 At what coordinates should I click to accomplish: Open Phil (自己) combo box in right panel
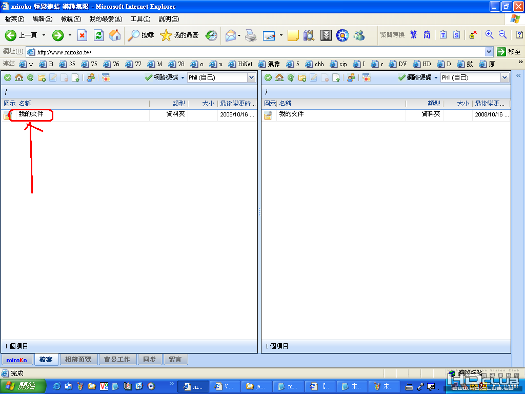(x=475, y=78)
